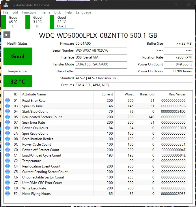This screenshot has height=207, width=196.
Task: Click status orb for Power-On Hours row
Action: click(8, 128)
